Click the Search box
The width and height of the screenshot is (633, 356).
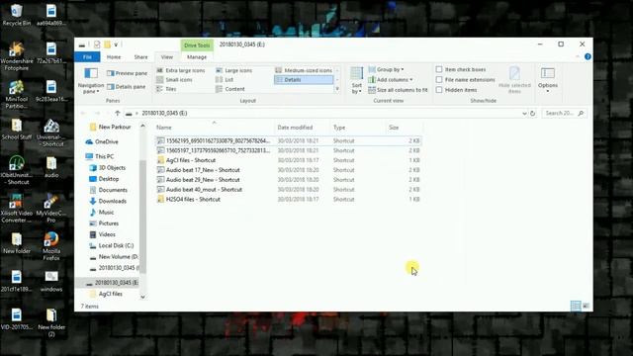pos(564,113)
